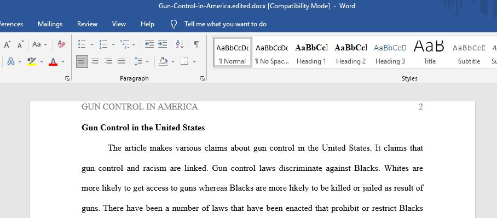Open borders dropdown arrow
This screenshot has height=218, width=497.
(x=194, y=61)
